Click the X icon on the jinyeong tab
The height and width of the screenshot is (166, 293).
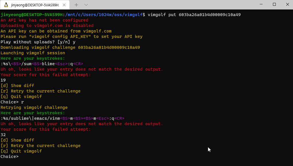[64, 5]
